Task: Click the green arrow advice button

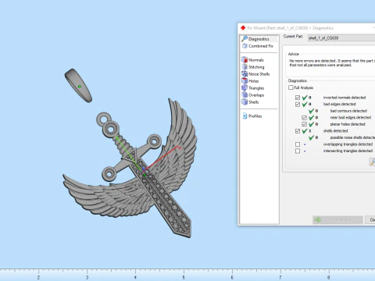Action: click(337, 220)
